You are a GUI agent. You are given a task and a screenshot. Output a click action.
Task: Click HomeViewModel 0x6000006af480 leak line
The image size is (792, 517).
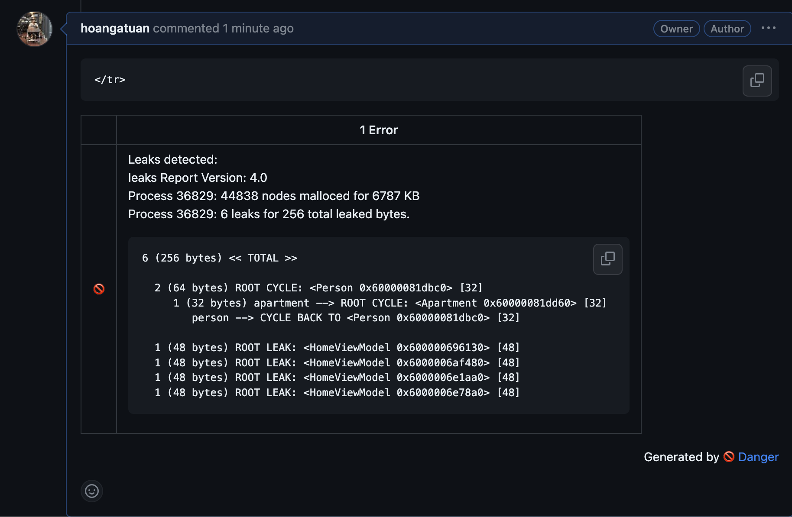[x=337, y=363]
